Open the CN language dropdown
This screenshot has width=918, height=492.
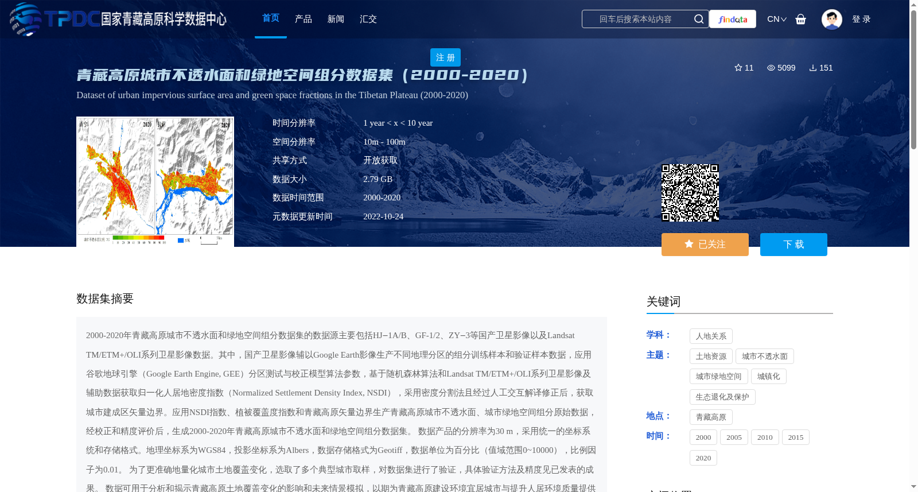tap(776, 19)
